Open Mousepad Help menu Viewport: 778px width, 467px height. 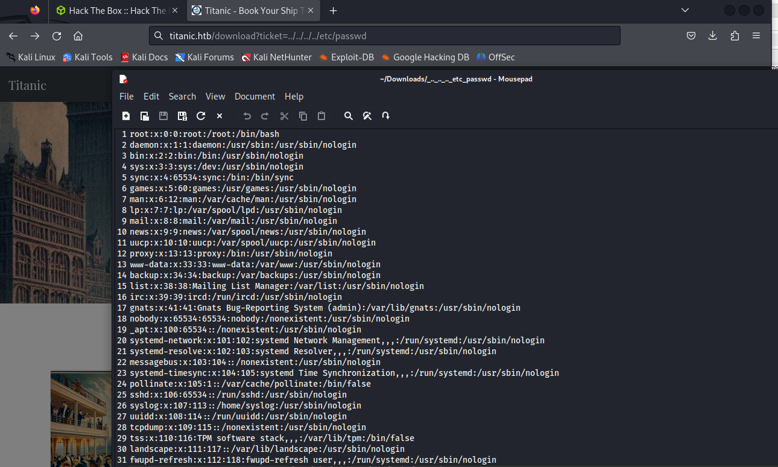pos(294,97)
